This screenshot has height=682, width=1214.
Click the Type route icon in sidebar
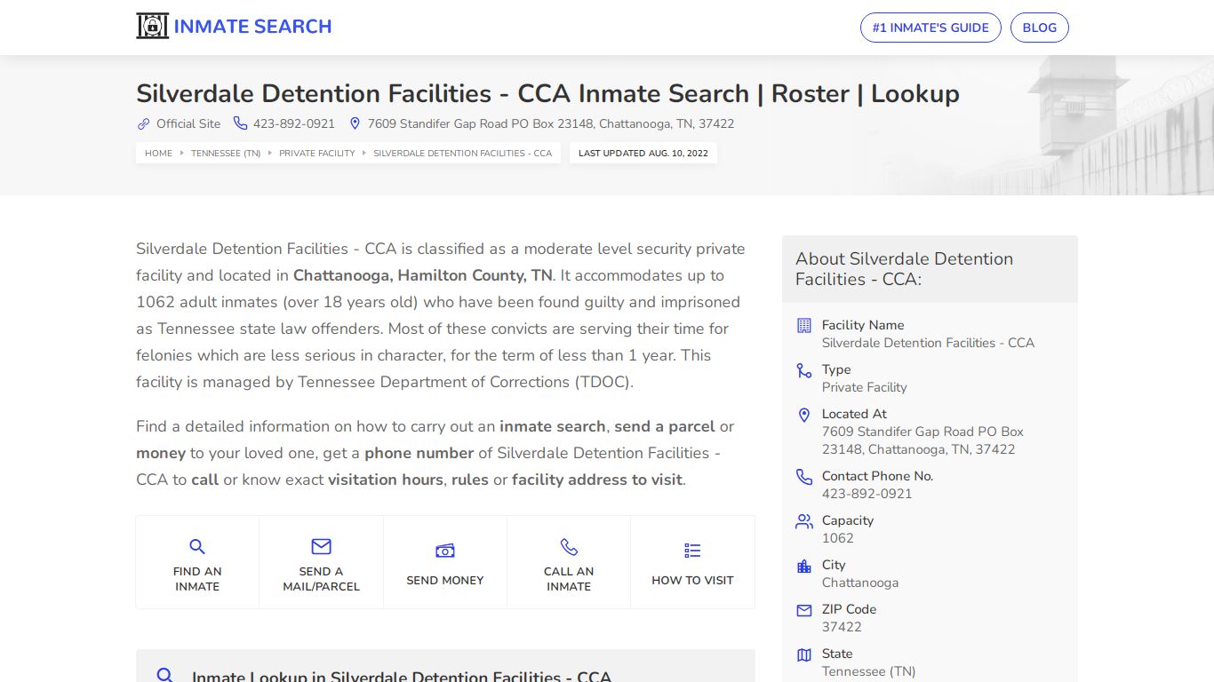804,370
